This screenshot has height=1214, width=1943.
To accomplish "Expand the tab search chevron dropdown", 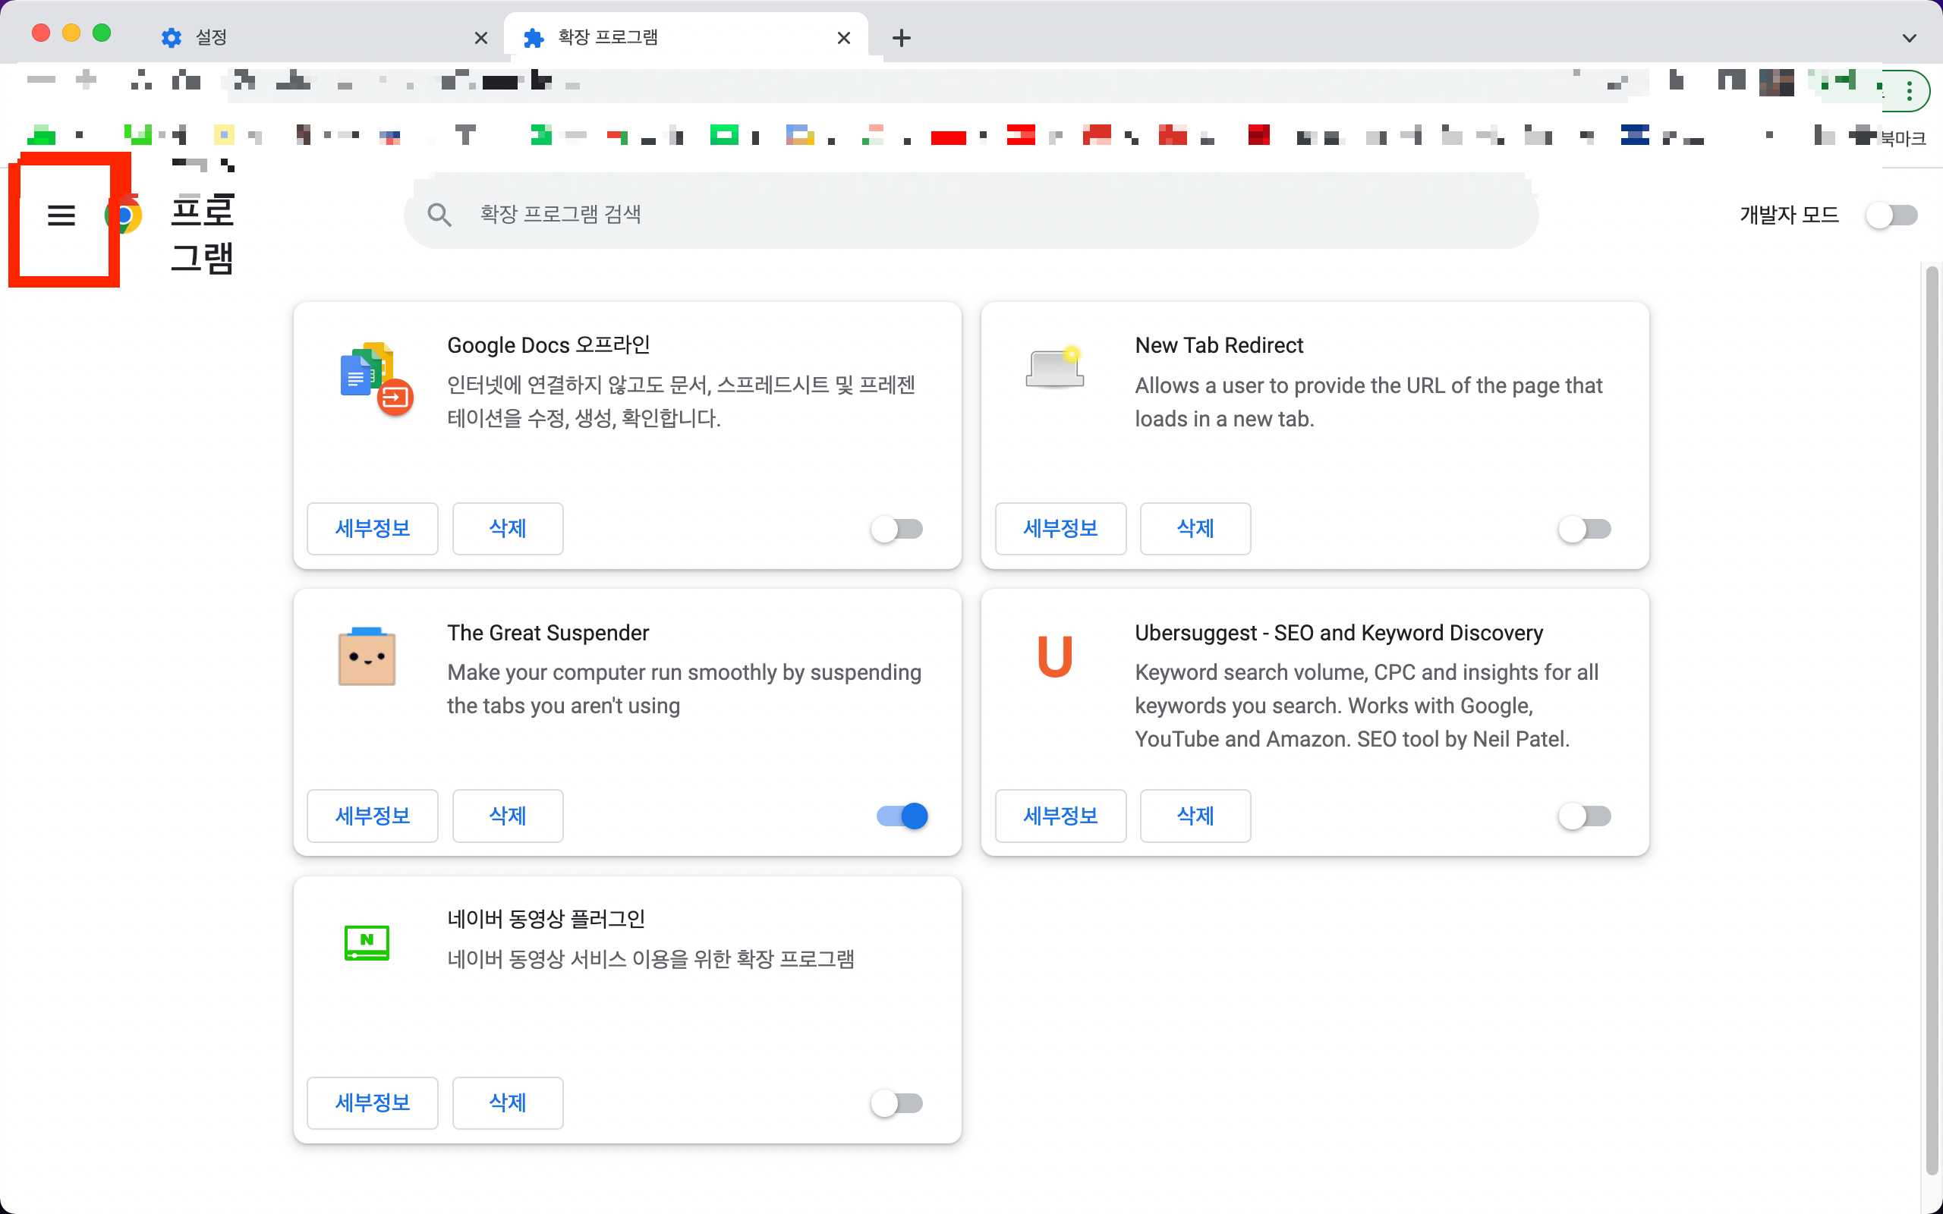I will (1910, 38).
